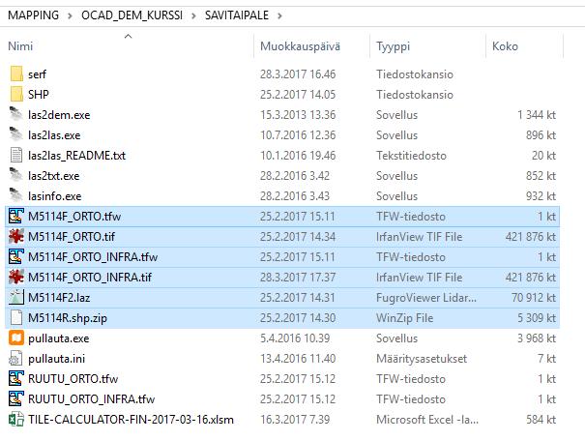Select the lasinfo.exe application icon
The width and height of the screenshot is (585, 441).
coord(16,195)
